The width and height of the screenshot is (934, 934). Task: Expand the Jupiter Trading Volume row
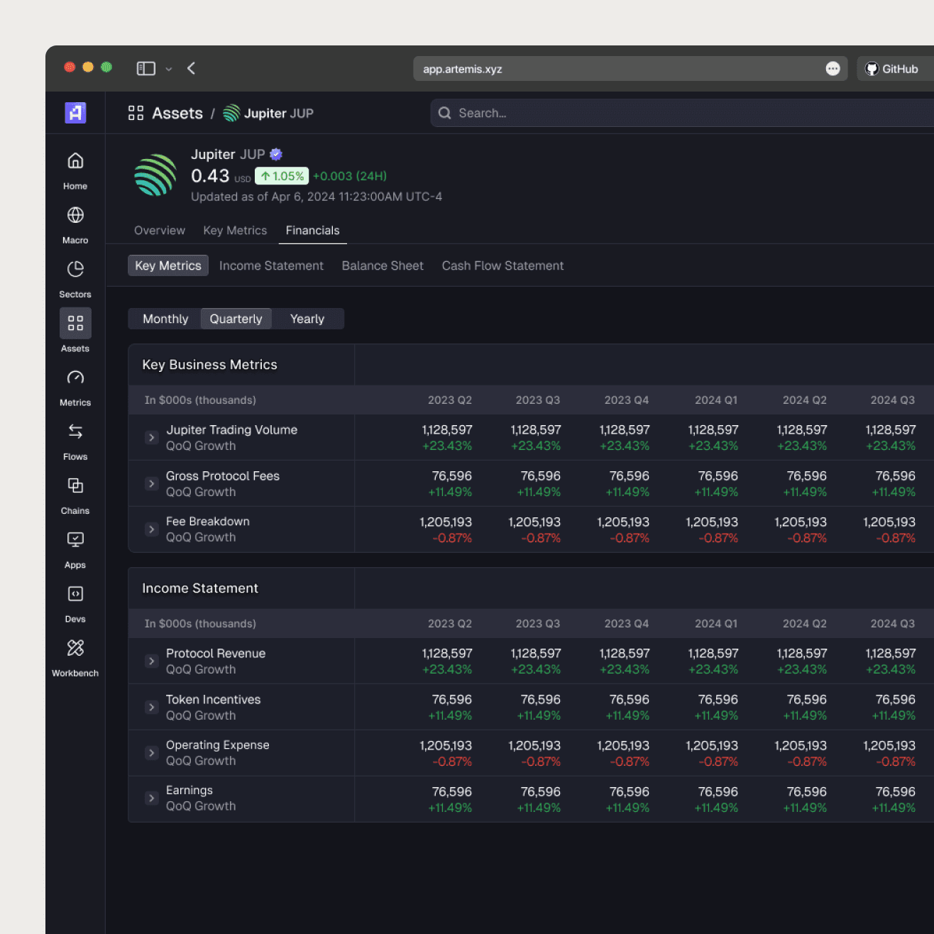pos(151,437)
